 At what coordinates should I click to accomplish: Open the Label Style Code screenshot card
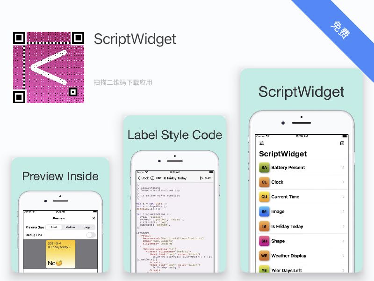pos(174,194)
